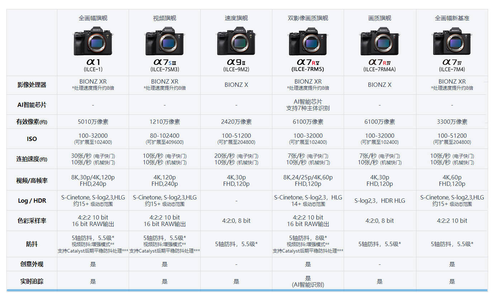Click the 4K,60p video cell
496x301 pixels.
[452, 177]
